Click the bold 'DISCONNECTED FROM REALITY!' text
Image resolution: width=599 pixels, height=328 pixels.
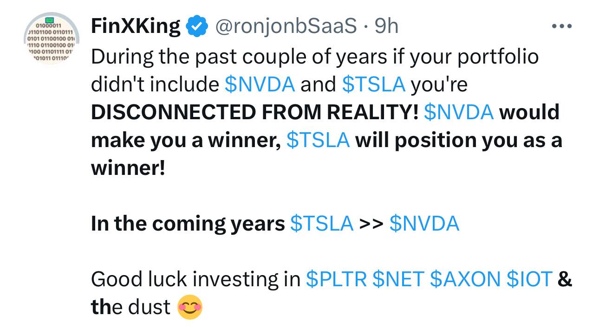[255, 112]
